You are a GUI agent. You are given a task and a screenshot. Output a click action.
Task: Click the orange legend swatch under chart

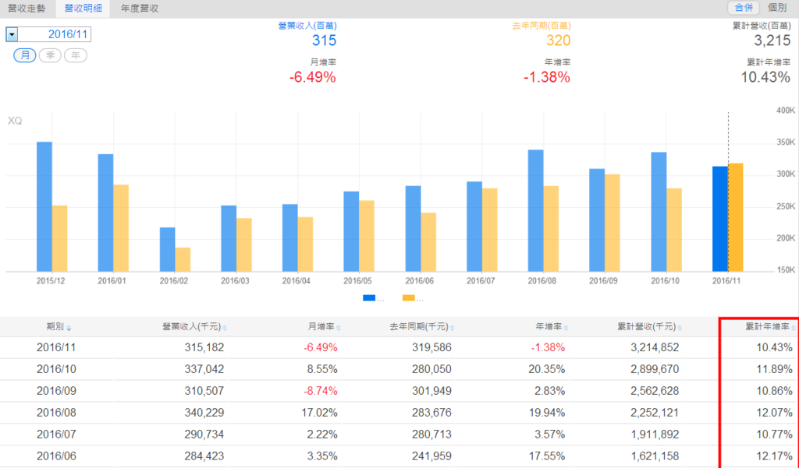[408, 298]
